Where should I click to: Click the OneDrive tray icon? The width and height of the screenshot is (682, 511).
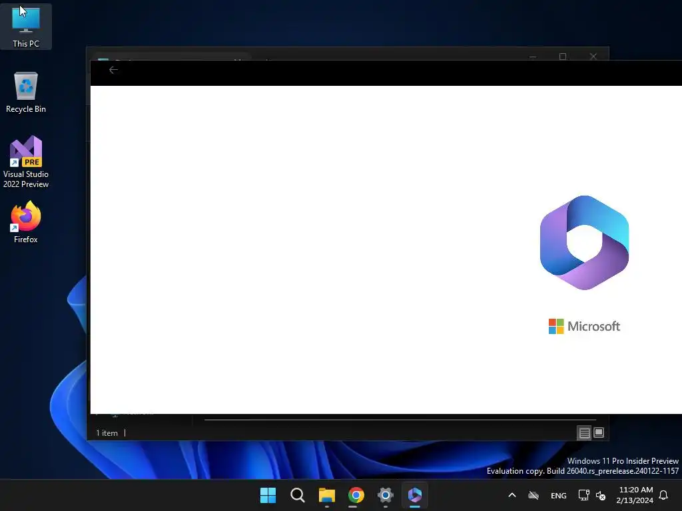(533, 495)
